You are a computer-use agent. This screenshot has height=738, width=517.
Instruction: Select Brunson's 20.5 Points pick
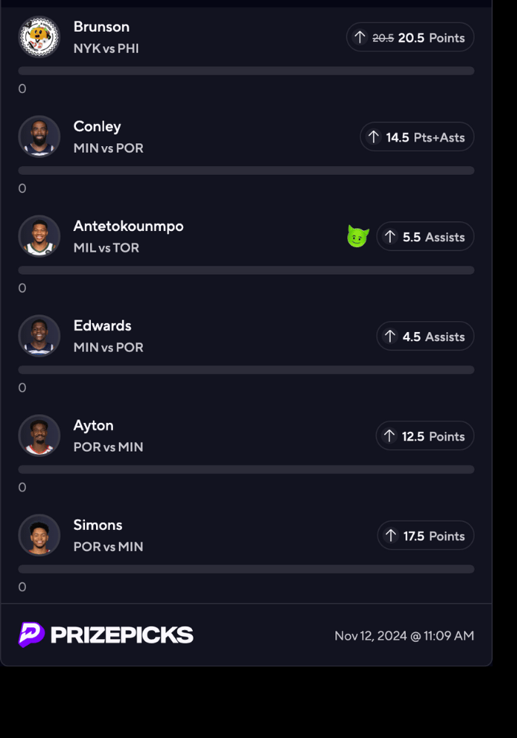[x=410, y=38]
